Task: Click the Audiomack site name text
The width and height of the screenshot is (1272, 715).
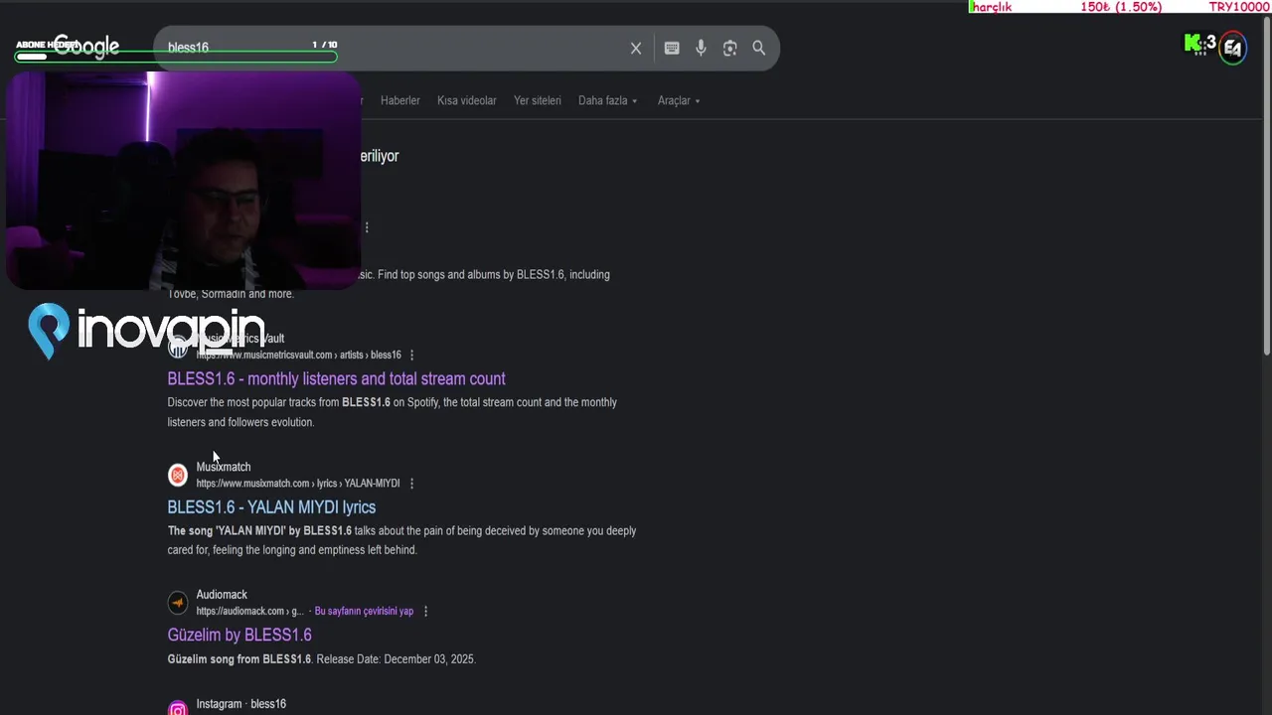Action: coord(222,595)
